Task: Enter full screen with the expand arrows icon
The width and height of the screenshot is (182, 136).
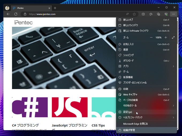Action: (x=173, y=38)
